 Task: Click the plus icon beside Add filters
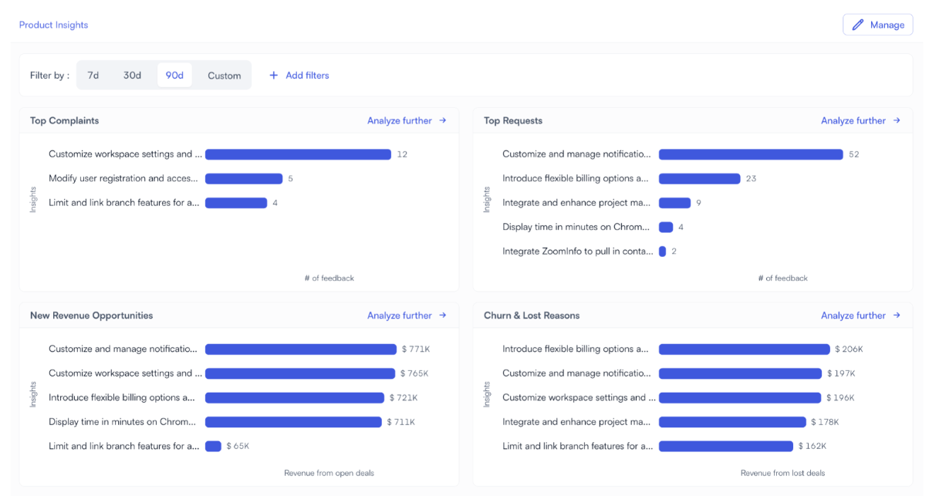coord(273,76)
